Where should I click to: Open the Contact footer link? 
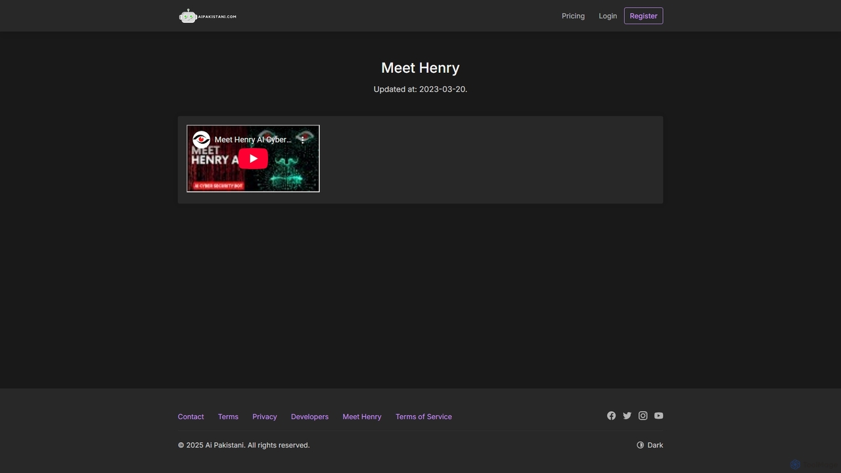click(191, 417)
